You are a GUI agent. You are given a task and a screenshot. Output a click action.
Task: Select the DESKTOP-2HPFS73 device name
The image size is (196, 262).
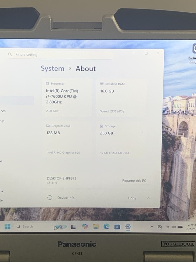(61, 178)
